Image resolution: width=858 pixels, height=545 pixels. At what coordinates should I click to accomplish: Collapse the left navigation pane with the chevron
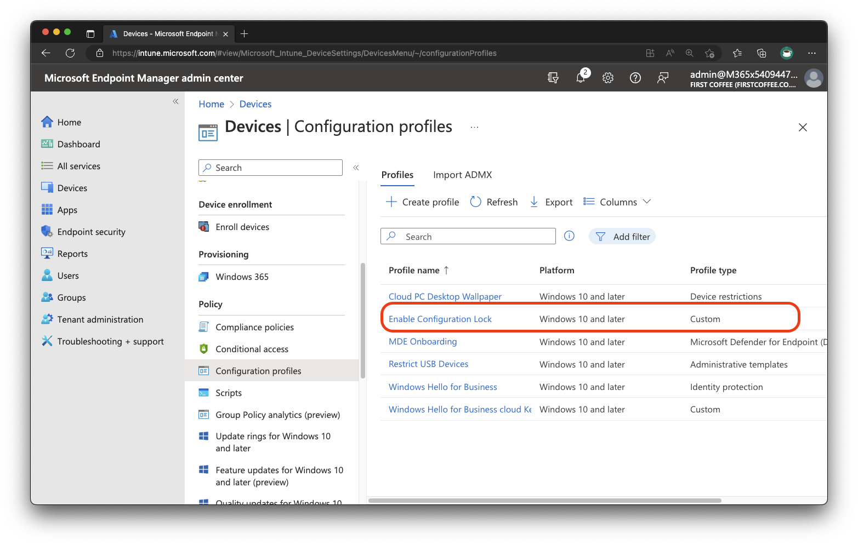175,101
